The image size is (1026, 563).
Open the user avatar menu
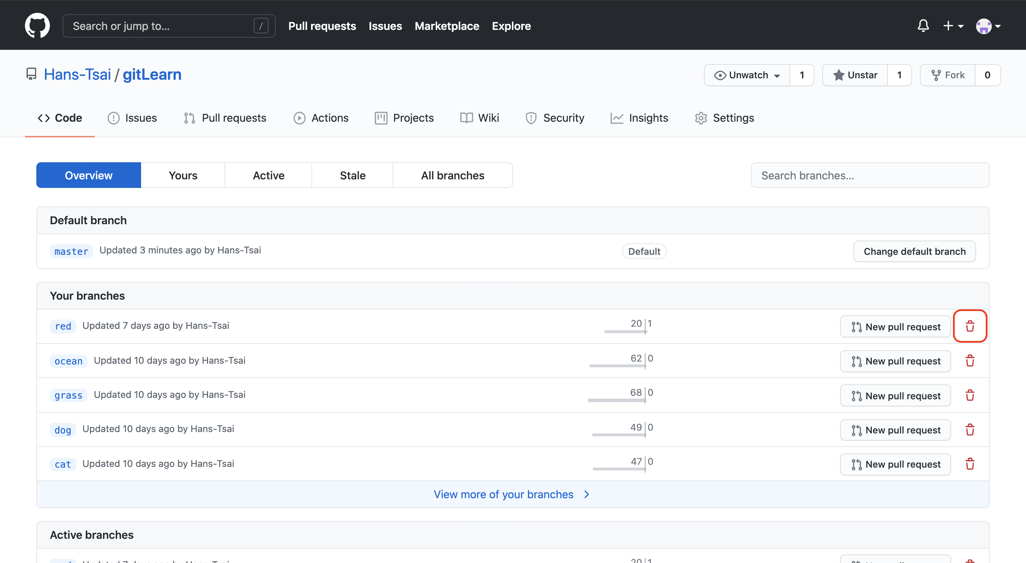click(x=988, y=26)
